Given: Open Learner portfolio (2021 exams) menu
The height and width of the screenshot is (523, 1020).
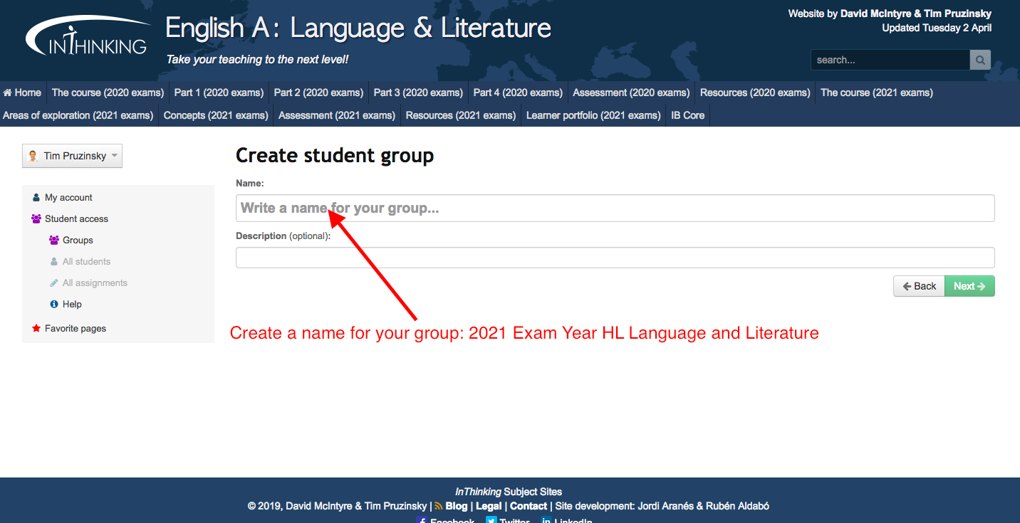Looking at the screenshot, I should pos(593,115).
